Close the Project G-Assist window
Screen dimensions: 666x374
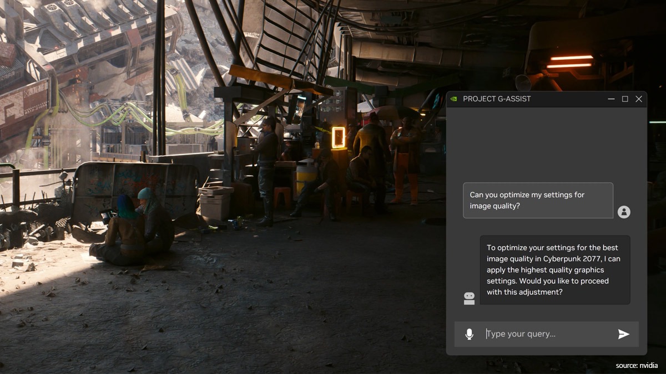click(x=639, y=99)
